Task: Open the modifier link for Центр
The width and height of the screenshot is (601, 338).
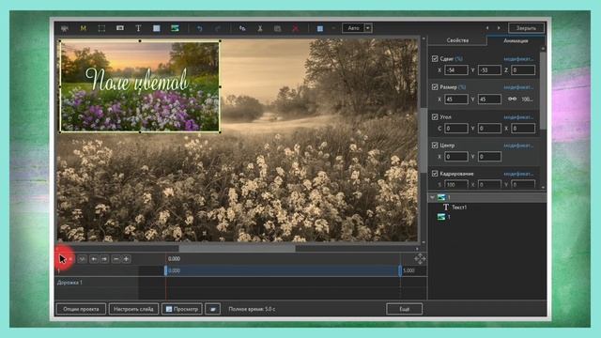Action: [x=518, y=146]
